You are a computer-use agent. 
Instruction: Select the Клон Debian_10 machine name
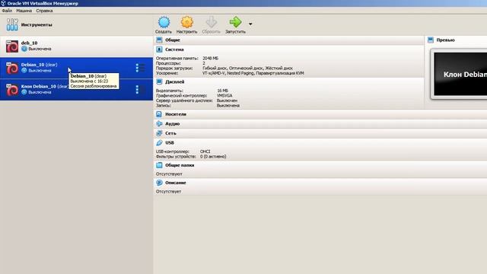44,86
